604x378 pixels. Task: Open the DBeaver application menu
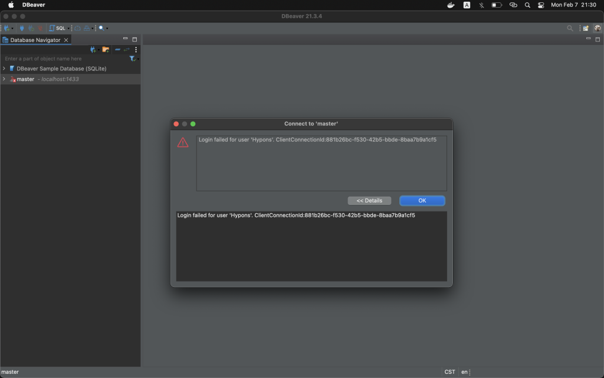pyautogui.click(x=34, y=5)
